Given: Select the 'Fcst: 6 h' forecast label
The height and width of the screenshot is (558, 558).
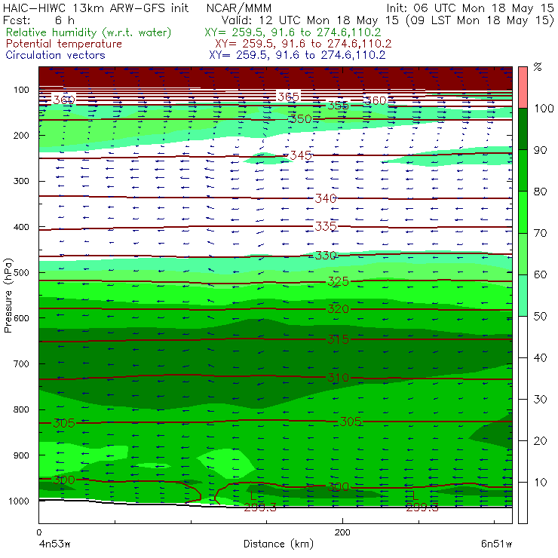Looking at the screenshot, I should [x=38, y=20].
